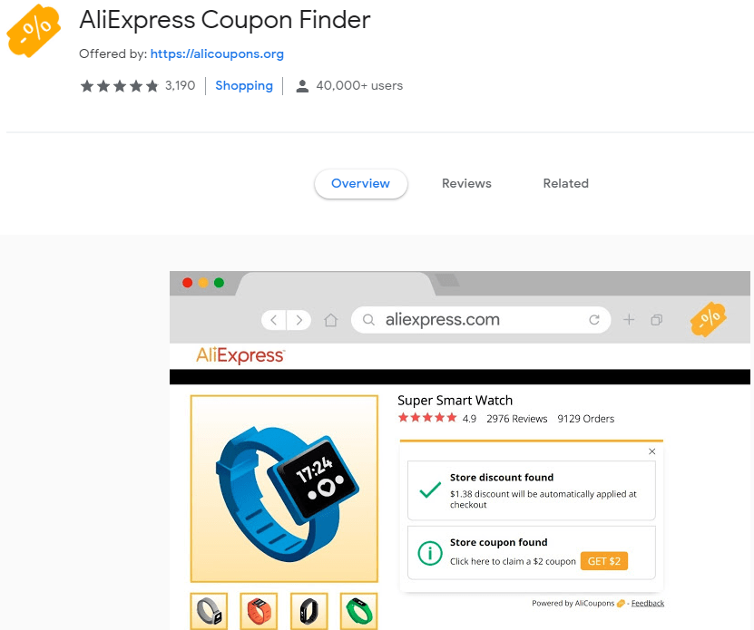The height and width of the screenshot is (630, 754).
Task: Claim the coupon with the GET $2 button
Action: (604, 561)
